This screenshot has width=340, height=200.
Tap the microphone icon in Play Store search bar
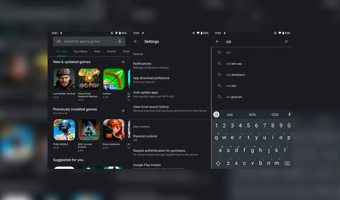click(119, 41)
